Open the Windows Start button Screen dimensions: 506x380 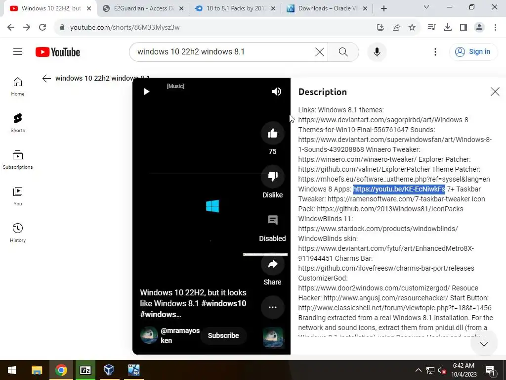click(12, 370)
